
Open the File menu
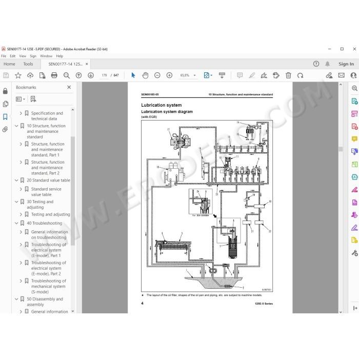4,56
